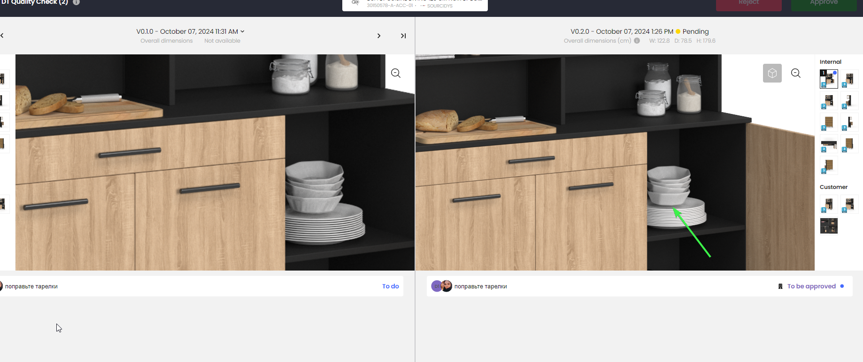863x362 pixels.
Task: Click the 'Customer' section heading
Action: [833, 187]
